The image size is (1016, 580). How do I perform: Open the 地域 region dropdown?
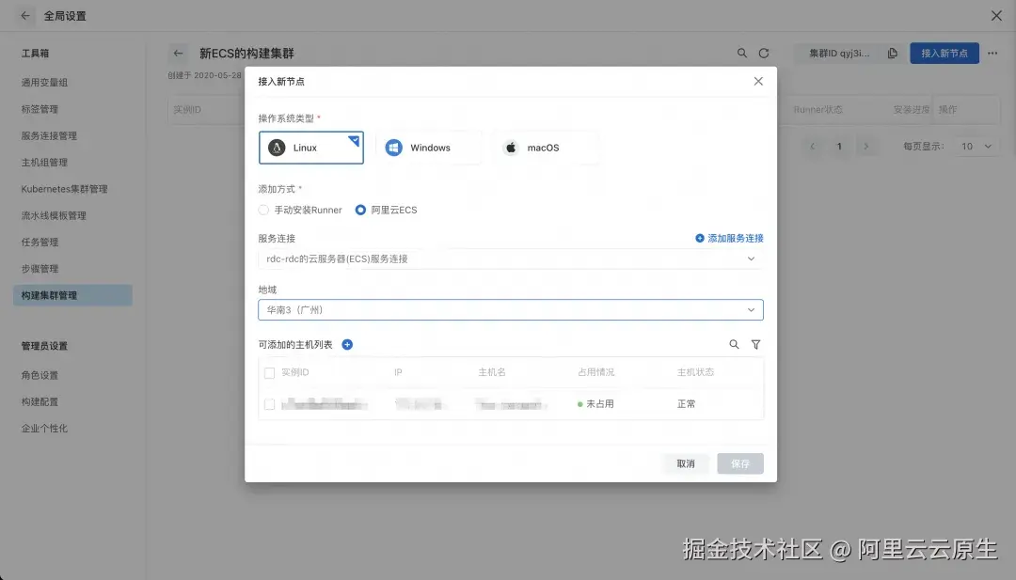tap(510, 307)
